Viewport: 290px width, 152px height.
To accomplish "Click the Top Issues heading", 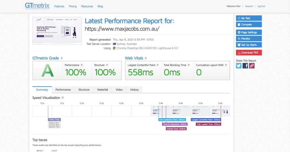I will click(x=40, y=140).
